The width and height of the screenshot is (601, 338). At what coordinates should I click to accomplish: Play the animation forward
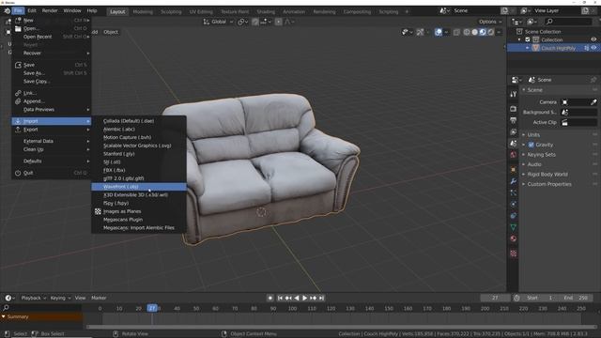click(x=304, y=298)
